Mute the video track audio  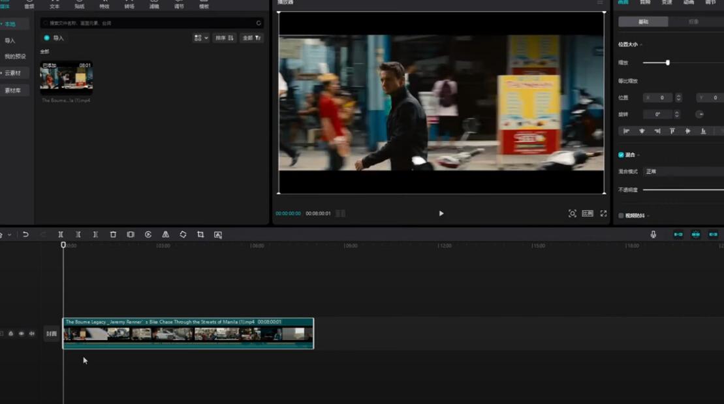(x=32, y=334)
